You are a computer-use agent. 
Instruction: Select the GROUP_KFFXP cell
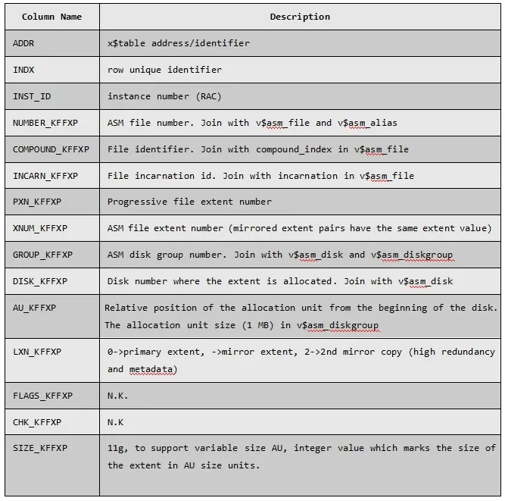(x=42, y=255)
